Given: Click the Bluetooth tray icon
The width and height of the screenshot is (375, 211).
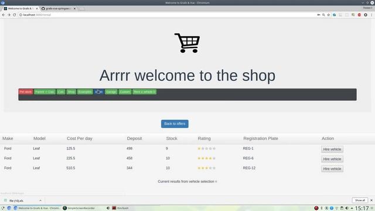Looking at the screenshot, I should 322,208.
